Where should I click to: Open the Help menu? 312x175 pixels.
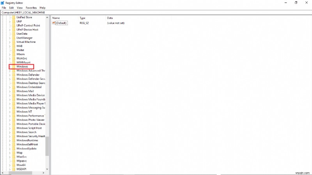click(x=43, y=8)
